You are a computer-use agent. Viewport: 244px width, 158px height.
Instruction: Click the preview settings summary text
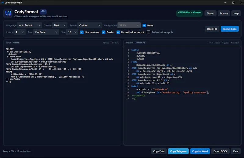[x=224, y=43]
